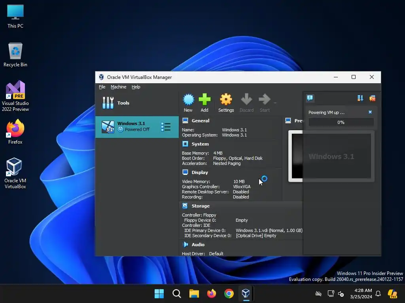Open VM Settings gear icon
The height and width of the screenshot is (303, 405).
226,99
